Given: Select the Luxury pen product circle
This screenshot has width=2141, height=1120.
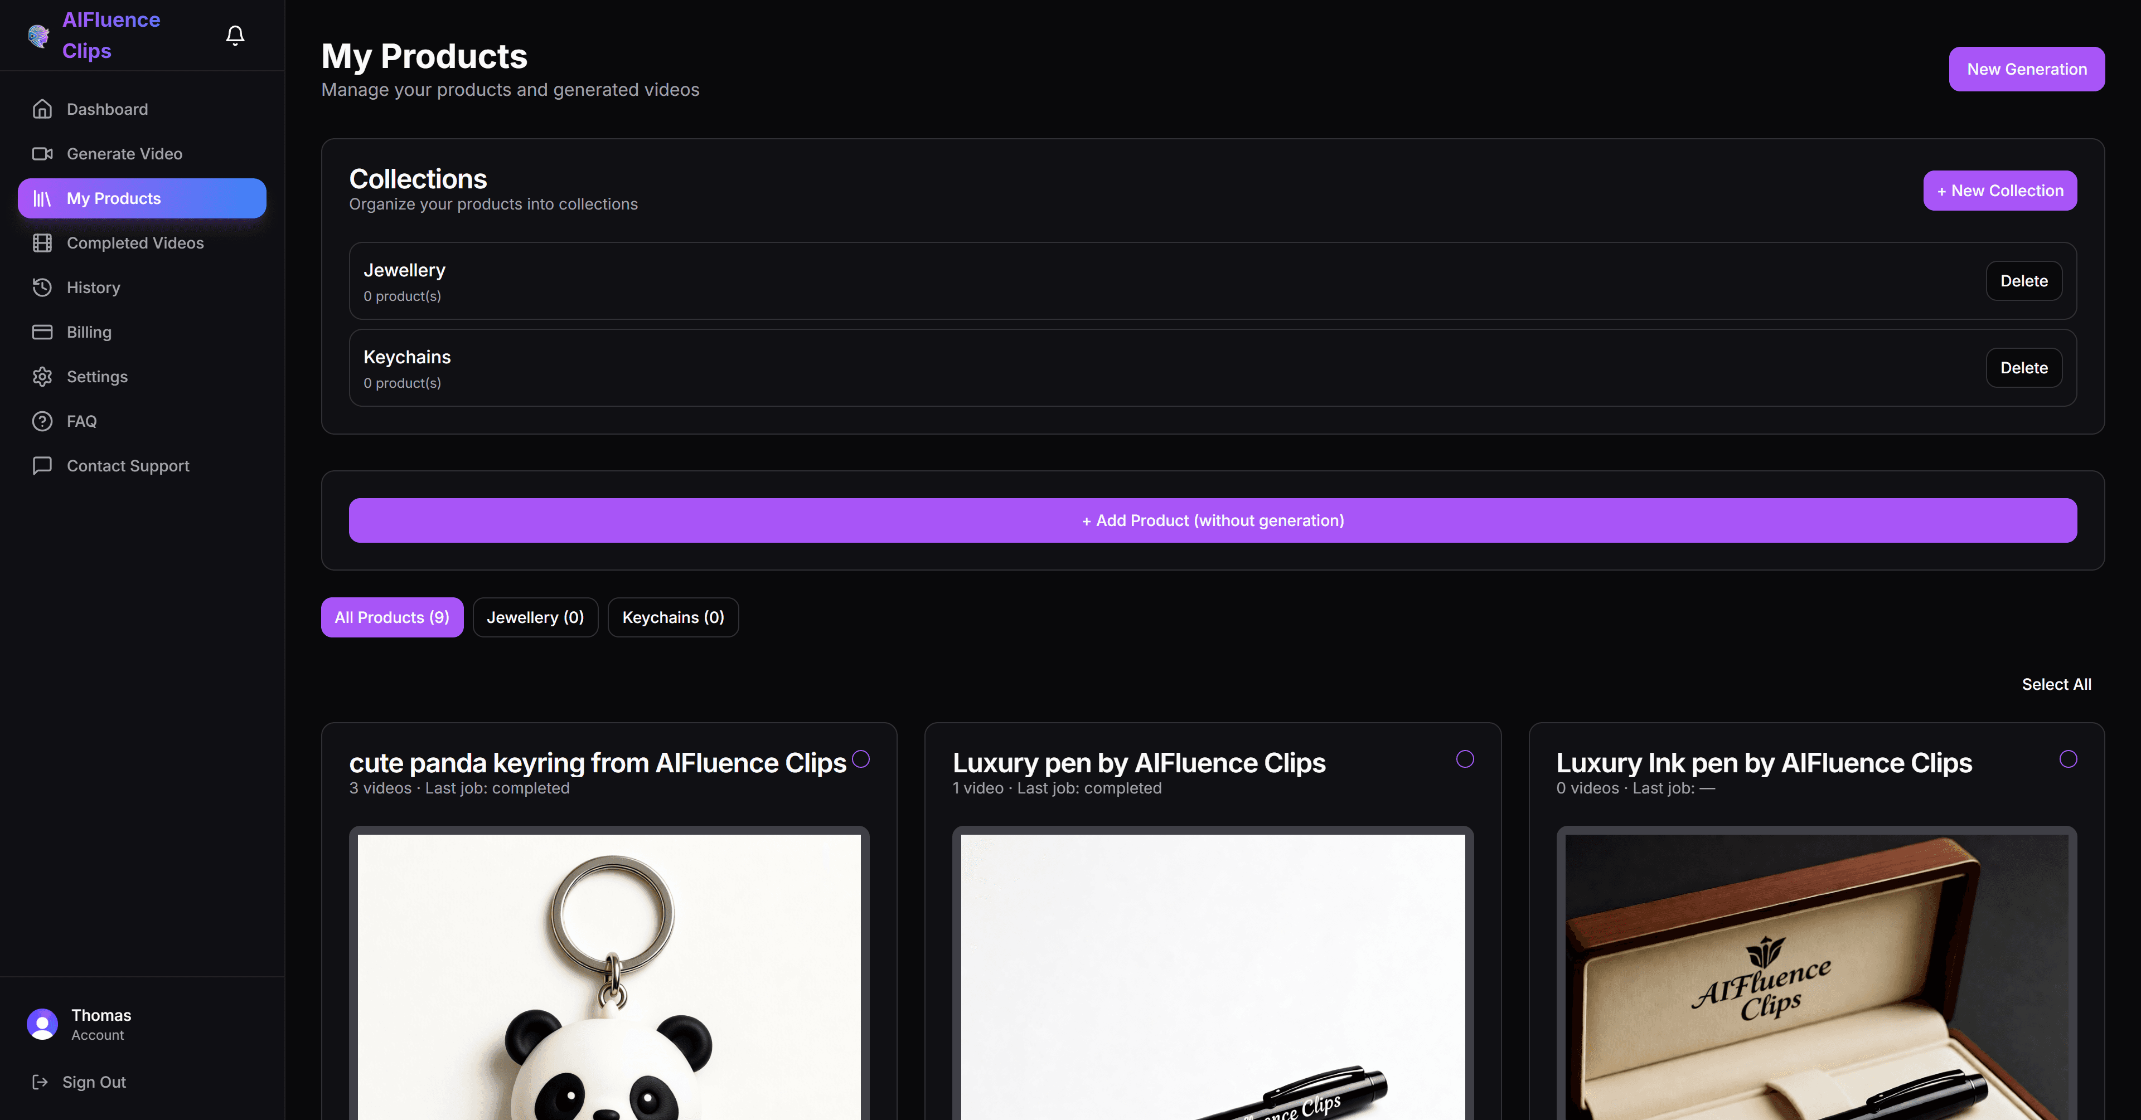Looking at the screenshot, I should coord(1465,758).
